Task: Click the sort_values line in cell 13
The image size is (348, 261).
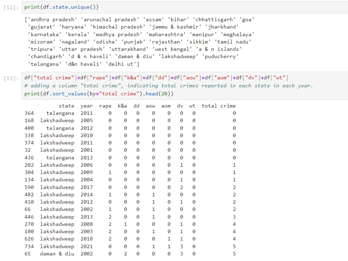Action: click(x=99, y=94)
